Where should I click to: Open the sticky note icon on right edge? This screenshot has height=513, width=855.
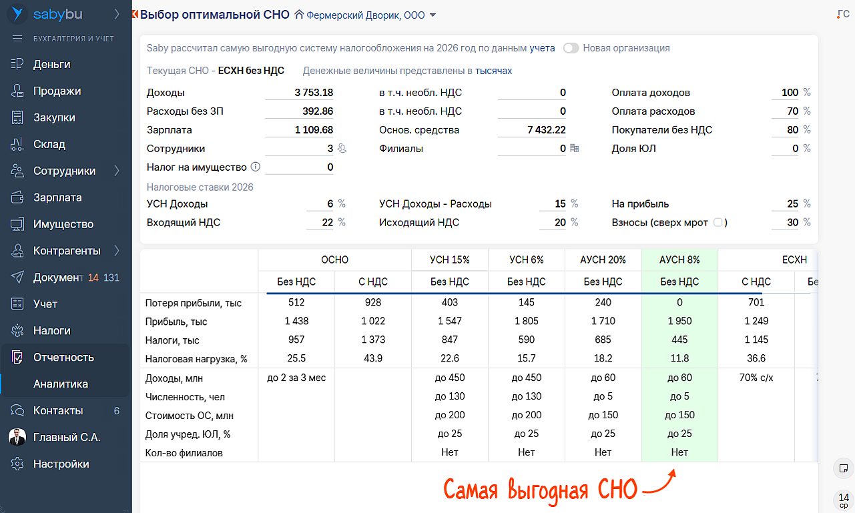(x=844, y=468)
